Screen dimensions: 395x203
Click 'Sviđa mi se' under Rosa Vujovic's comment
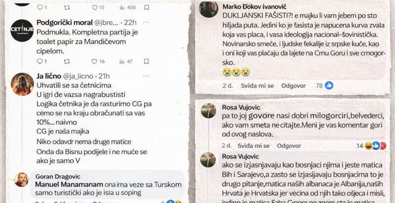253,146
